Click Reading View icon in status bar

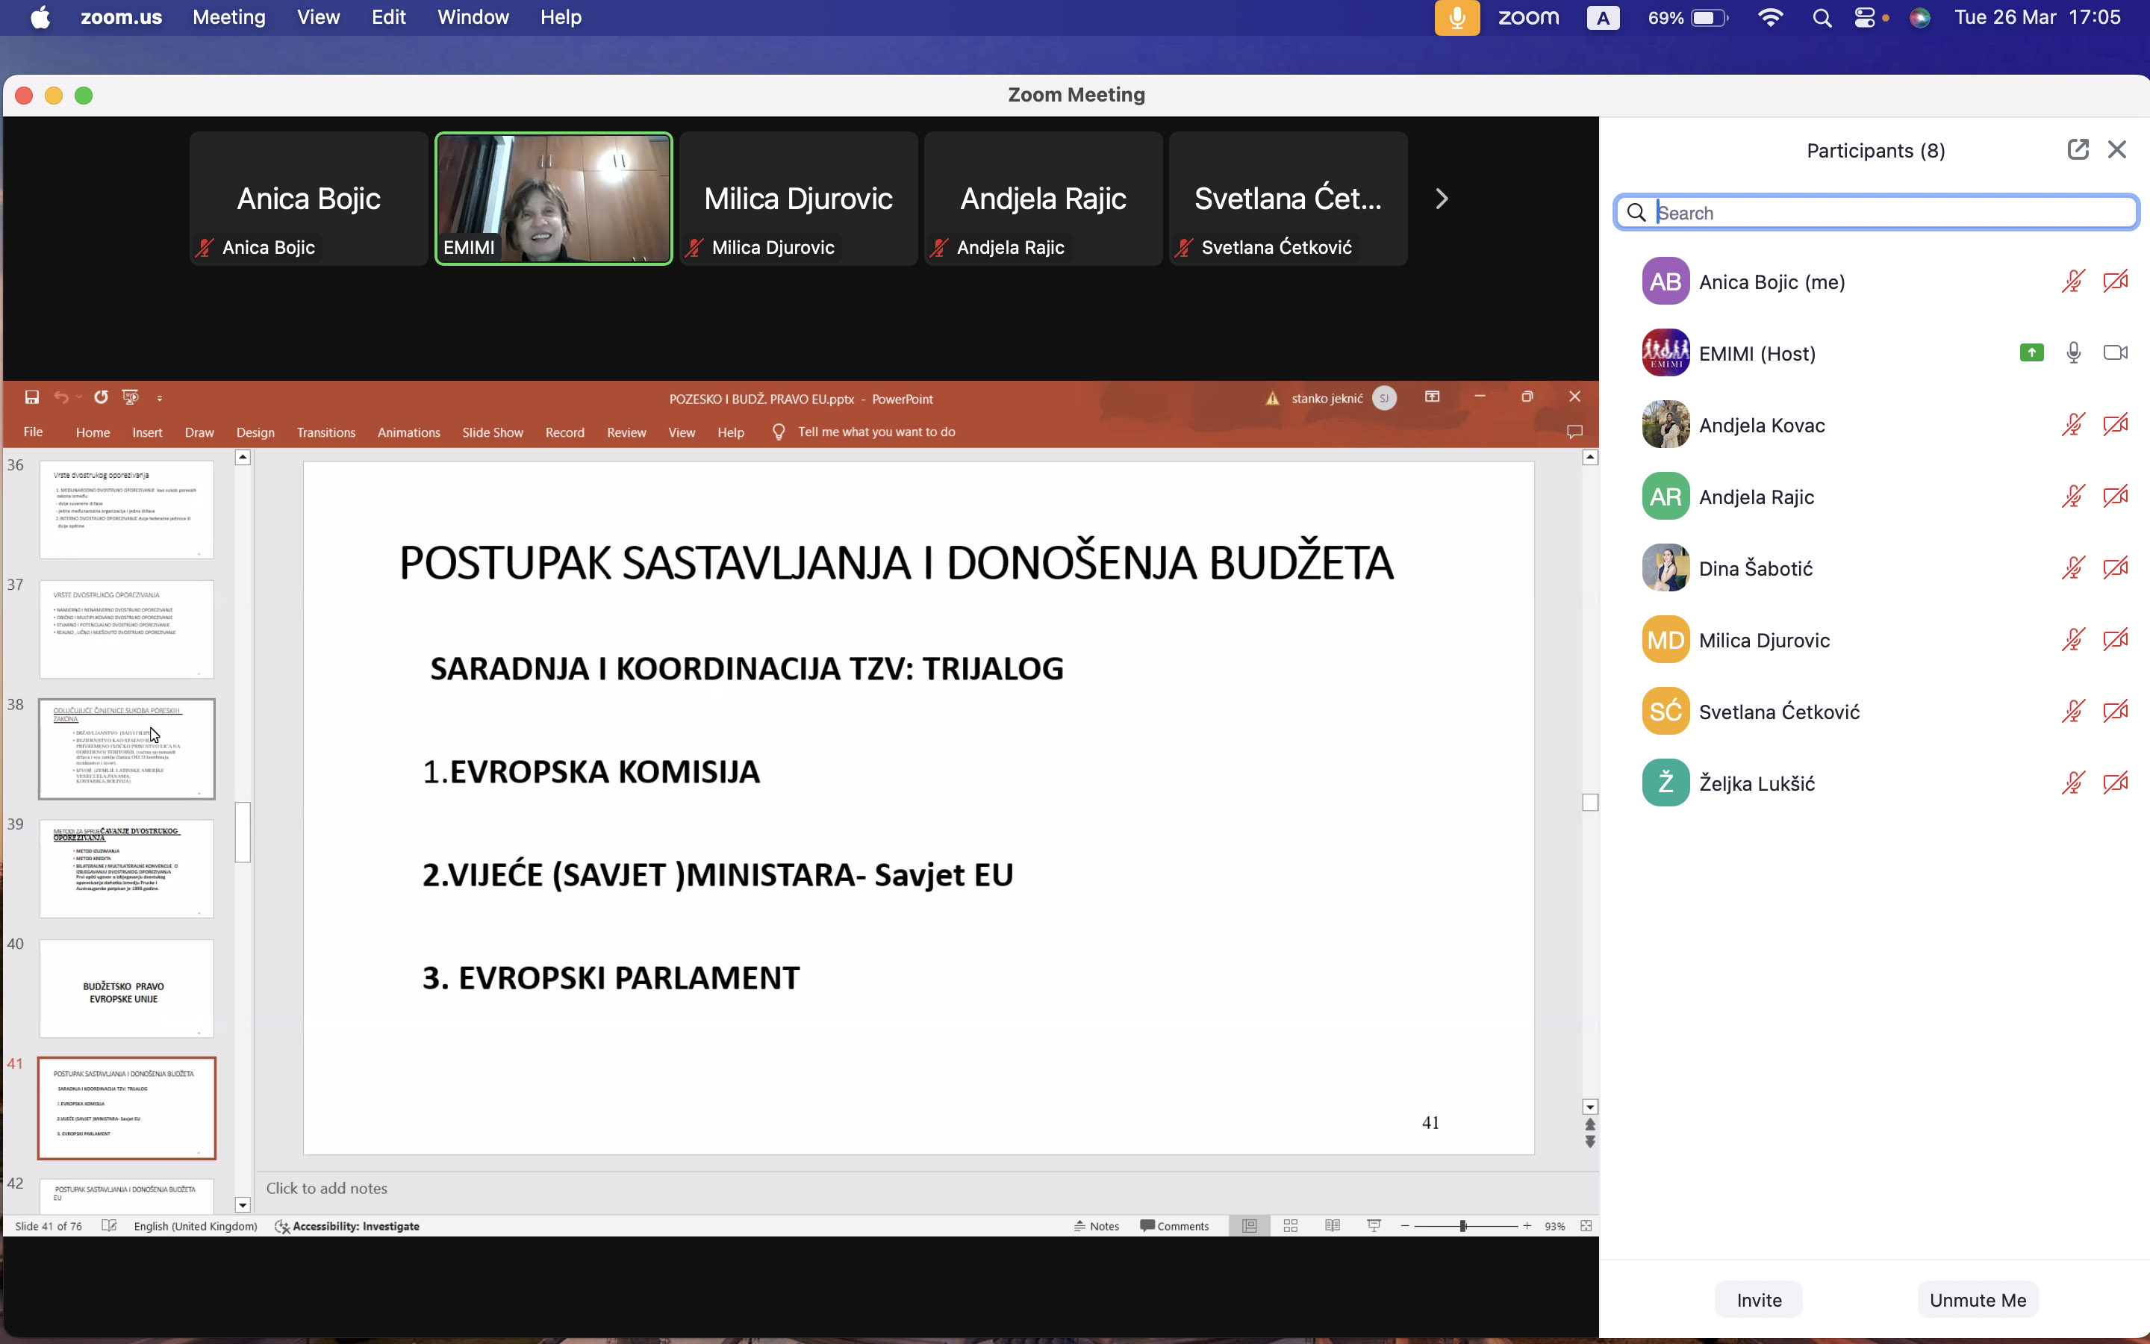[1333, 1226]
